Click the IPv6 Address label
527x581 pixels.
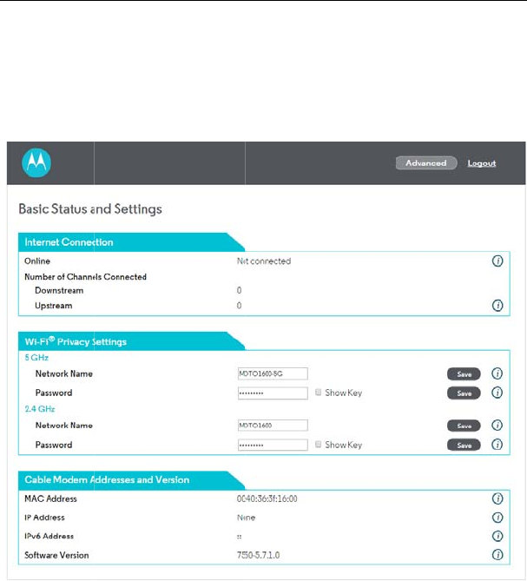tap(49, 536)
